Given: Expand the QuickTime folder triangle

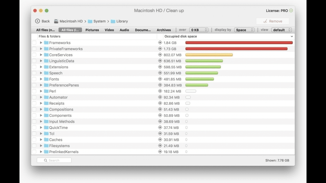Looking at the screenshot, I should [41, 127].
